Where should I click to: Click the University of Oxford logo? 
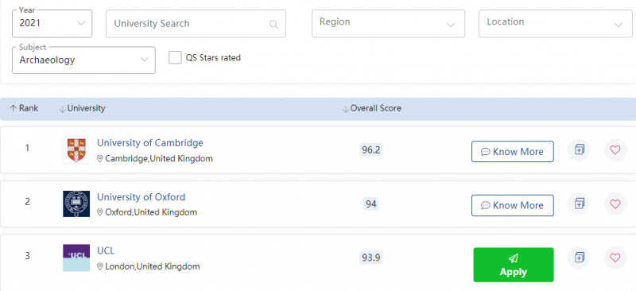pos(76,204)
